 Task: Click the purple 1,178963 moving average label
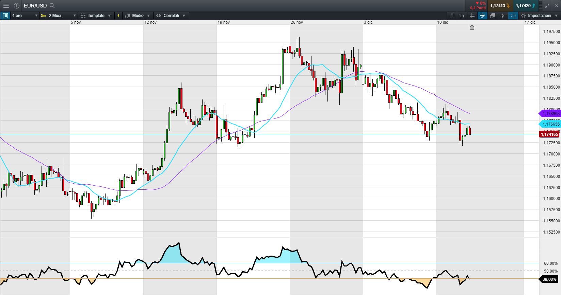pos(549,114)
